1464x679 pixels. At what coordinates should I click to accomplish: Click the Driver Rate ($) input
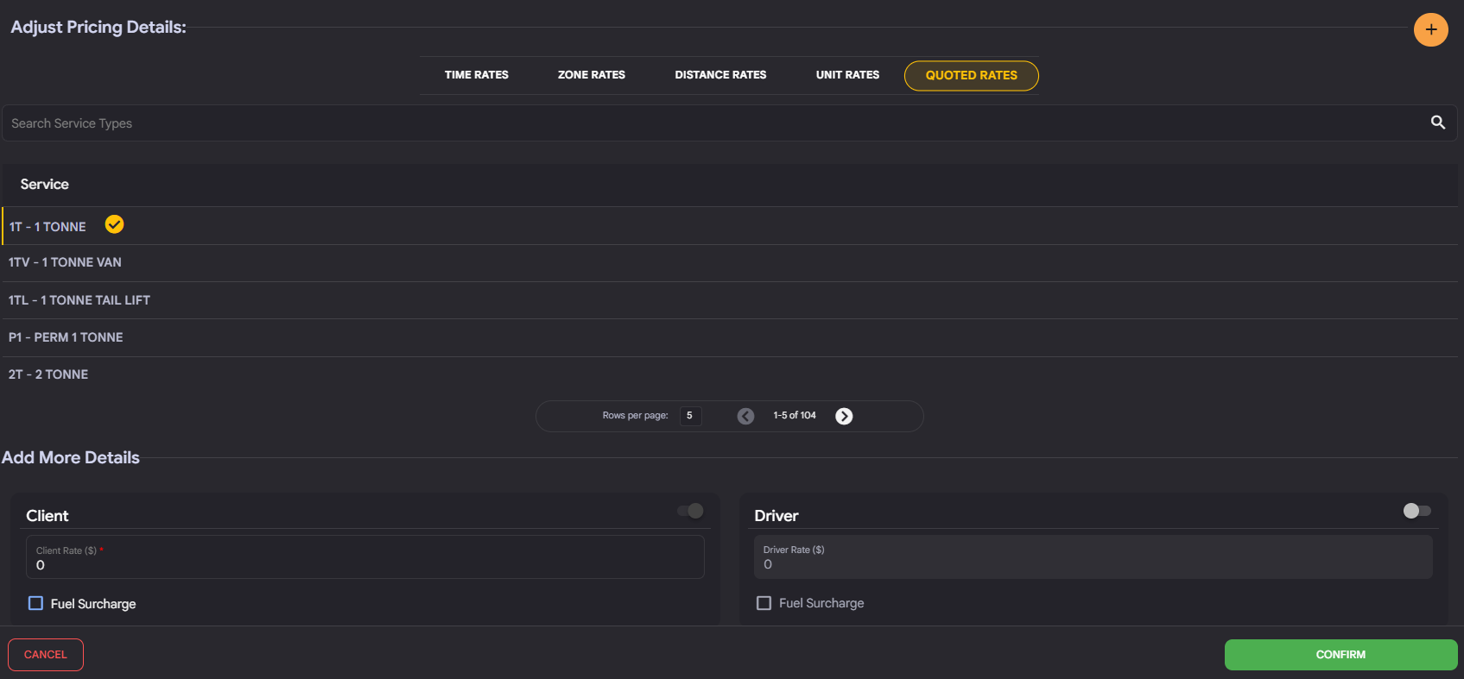pos(1093,557)
